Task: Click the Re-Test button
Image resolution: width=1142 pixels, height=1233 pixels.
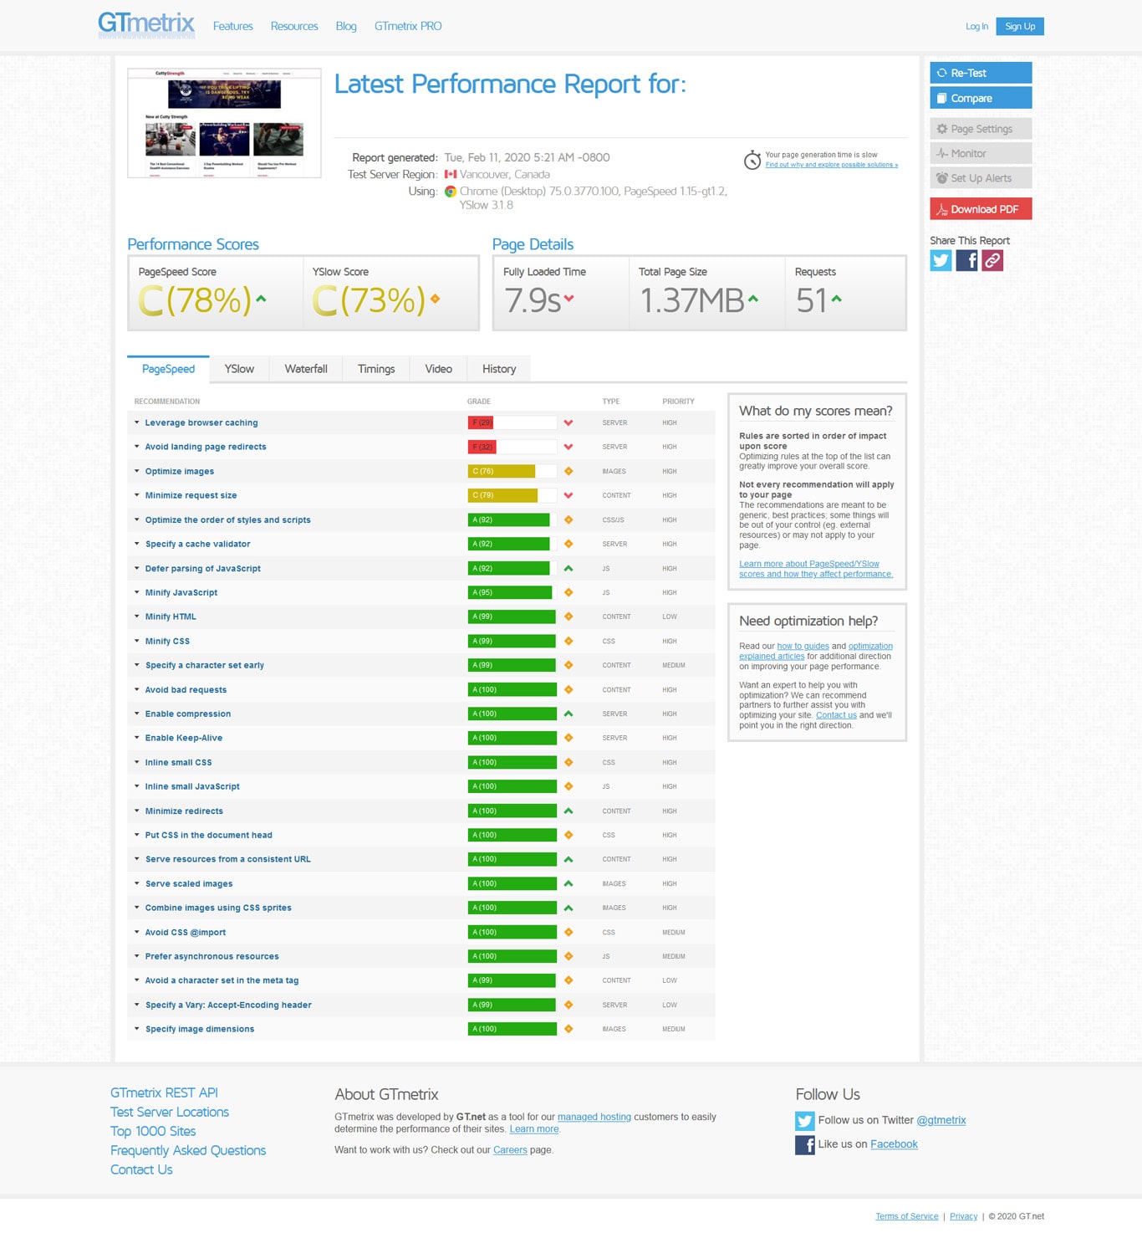Action: pyautogui.click(x=981, y=73)
